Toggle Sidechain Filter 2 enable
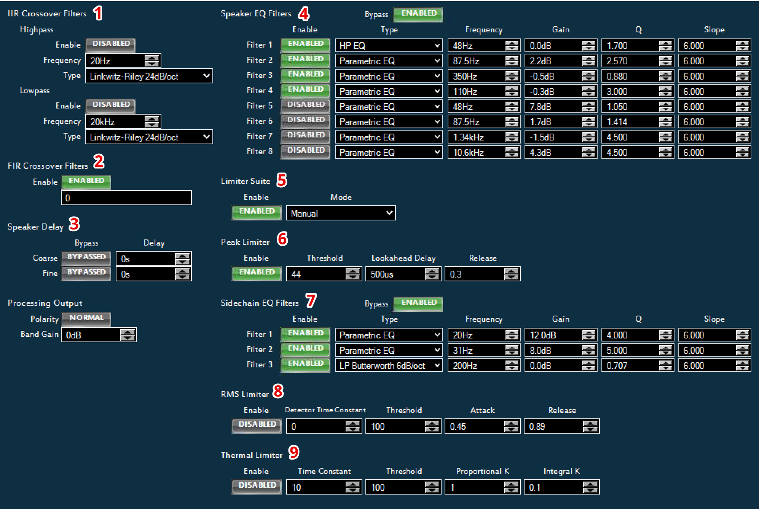The image size is (759, 509). tap(305, 349)
